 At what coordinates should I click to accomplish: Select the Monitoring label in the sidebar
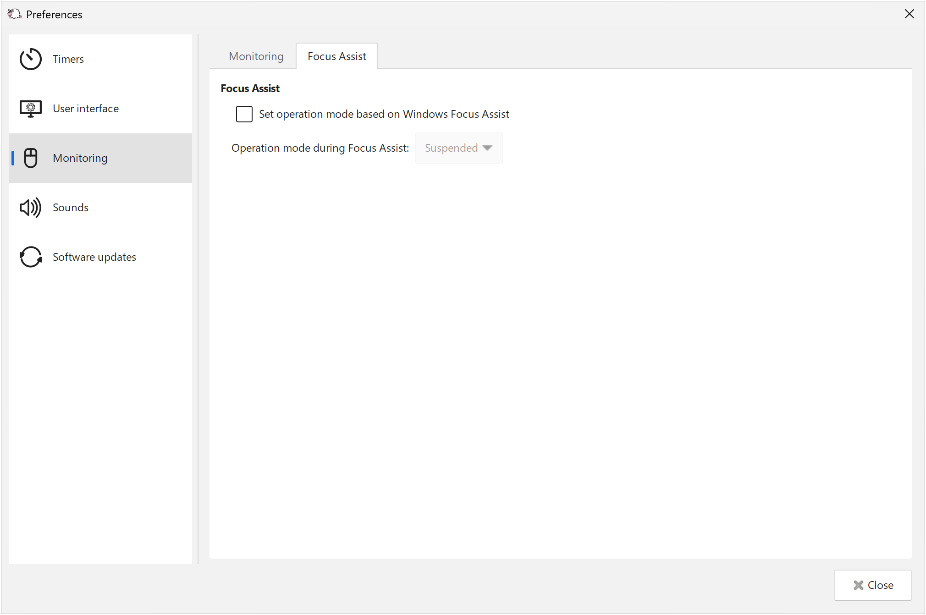80,158
